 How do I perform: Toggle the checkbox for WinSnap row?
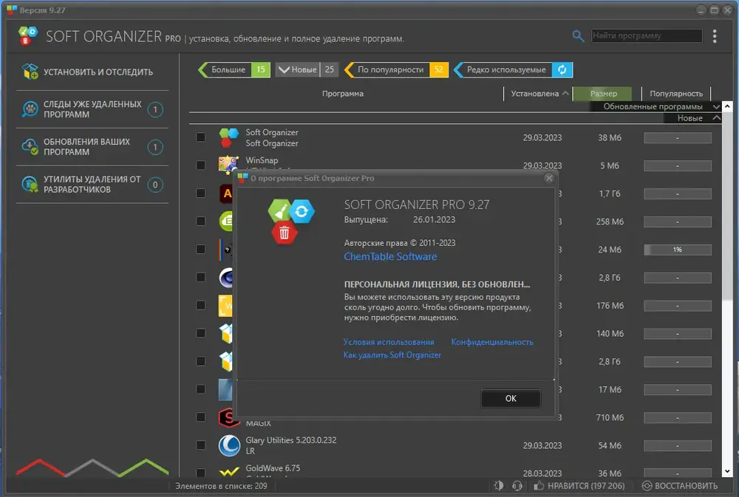[201, 165]
